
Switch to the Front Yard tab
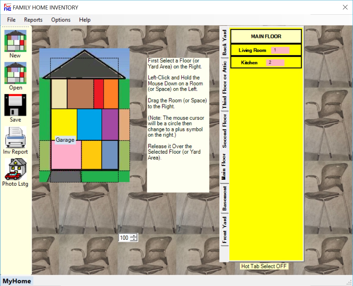click(224, 230)
